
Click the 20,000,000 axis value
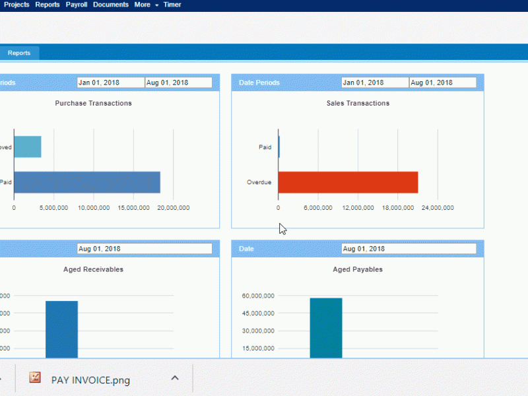[x=174, y=208]
